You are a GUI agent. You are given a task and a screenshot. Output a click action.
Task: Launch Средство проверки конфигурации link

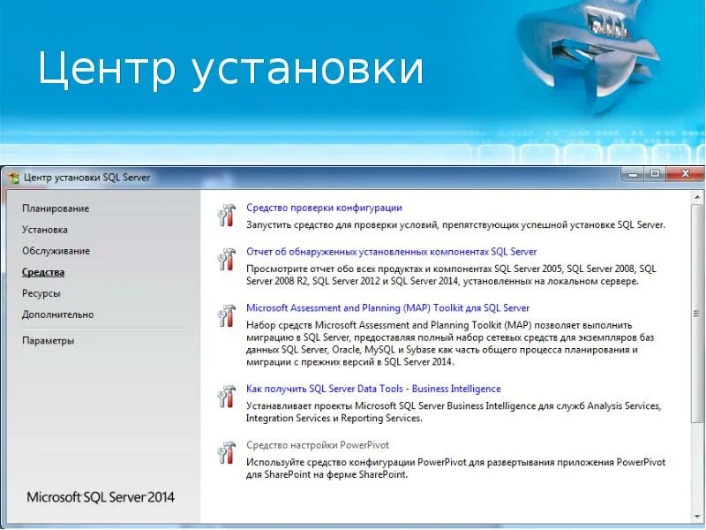[x=324, y=208]
